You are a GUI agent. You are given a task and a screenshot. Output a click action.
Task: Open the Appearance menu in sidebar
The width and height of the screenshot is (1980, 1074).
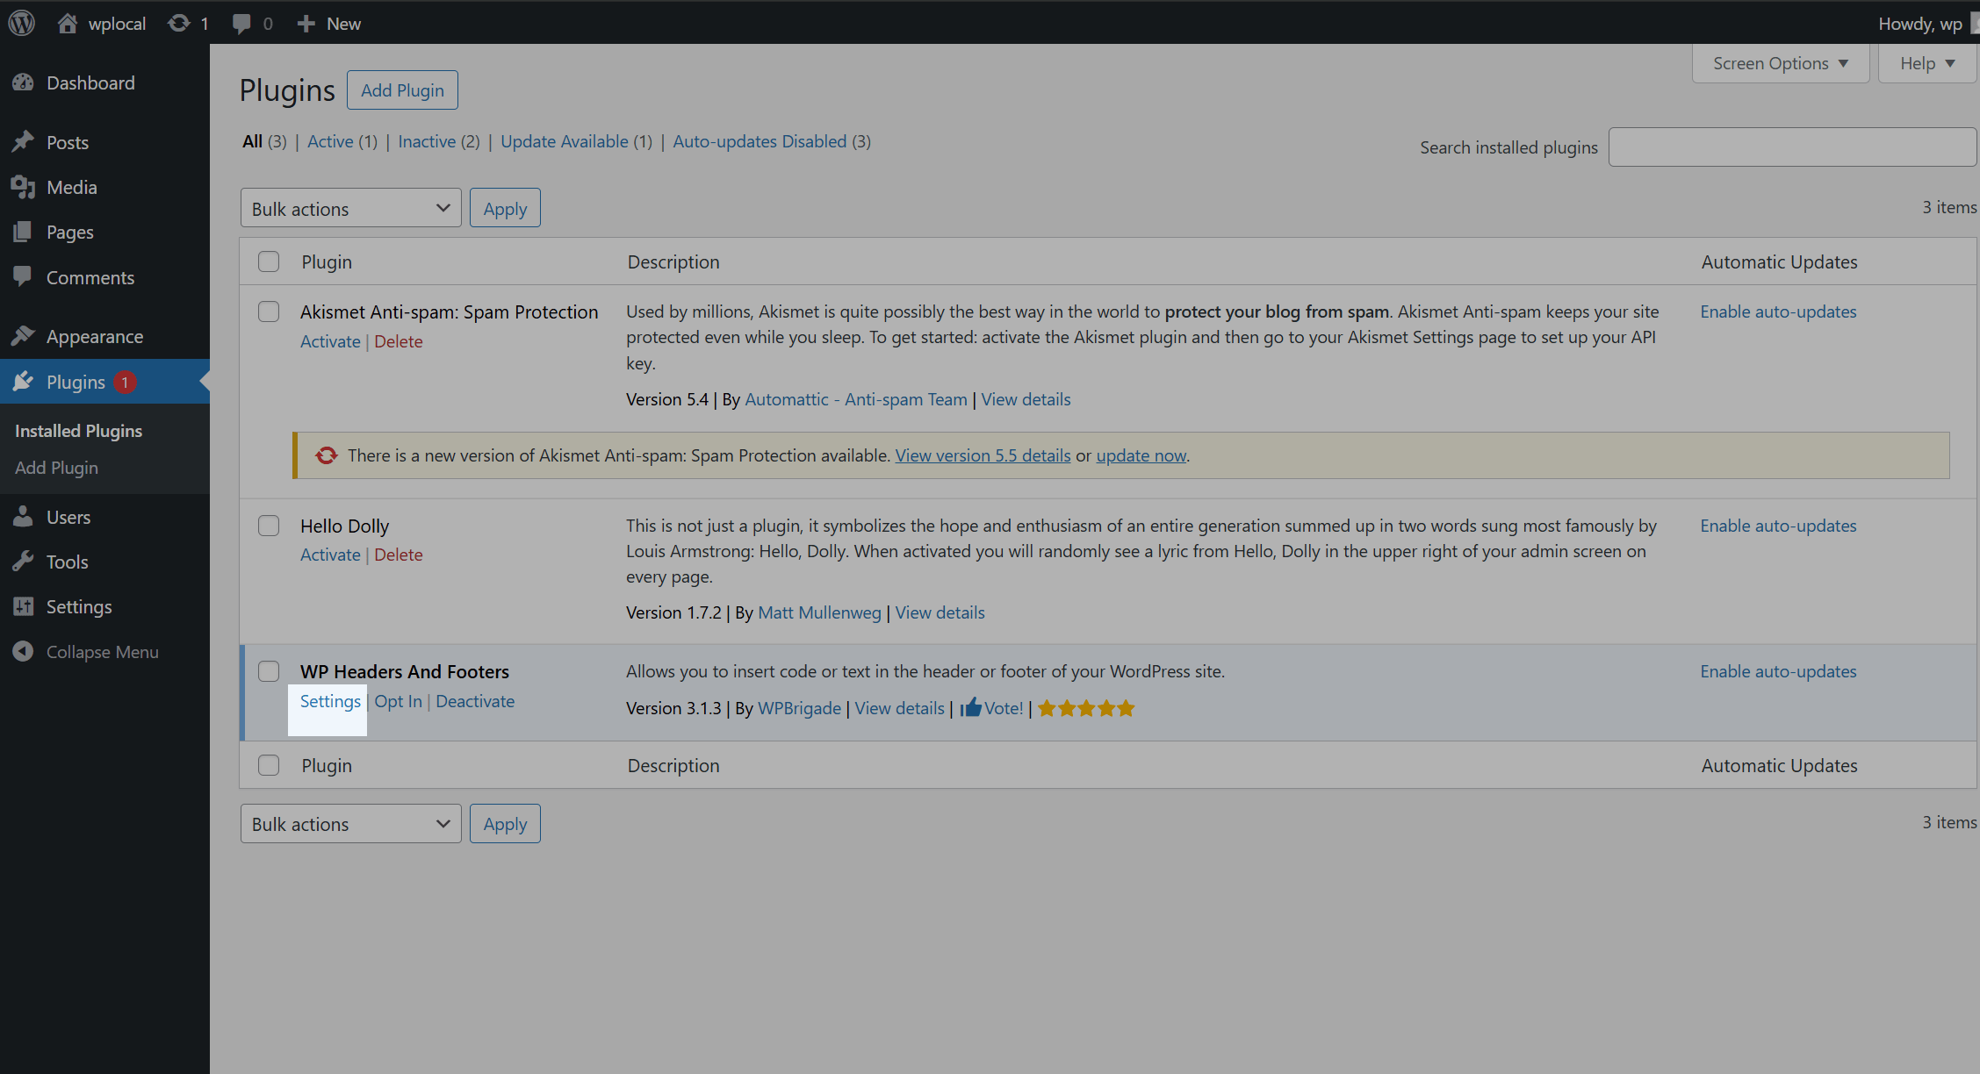click(94, 336)
